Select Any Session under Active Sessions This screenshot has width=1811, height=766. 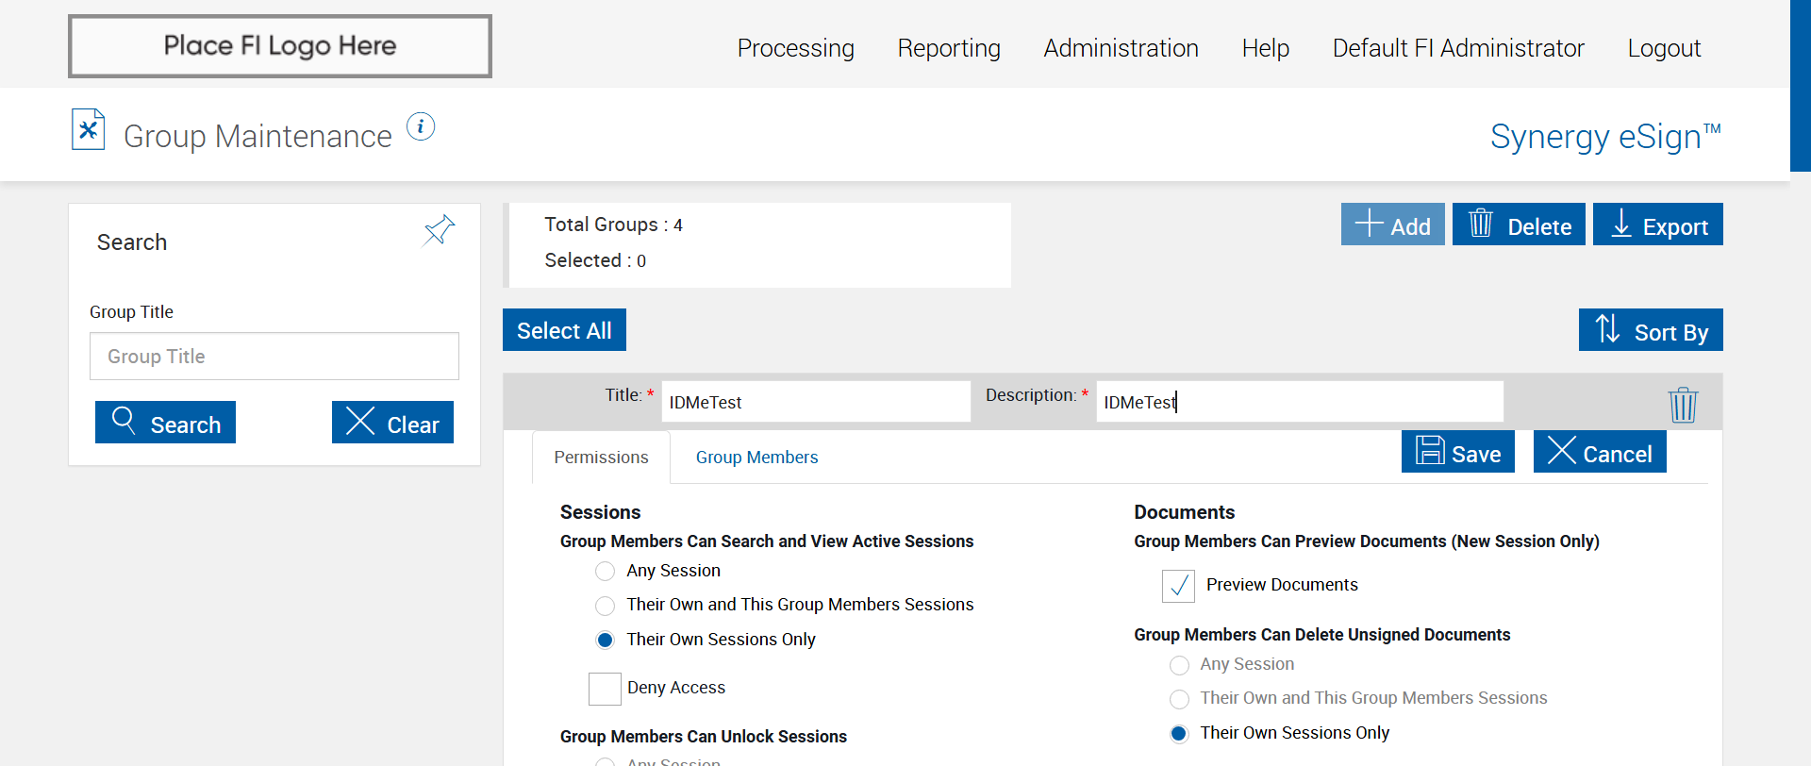(x=606, y=572)
